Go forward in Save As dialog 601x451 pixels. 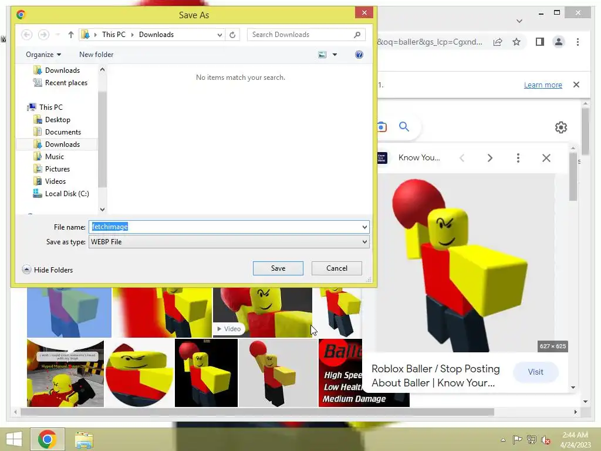pos(43,35)
